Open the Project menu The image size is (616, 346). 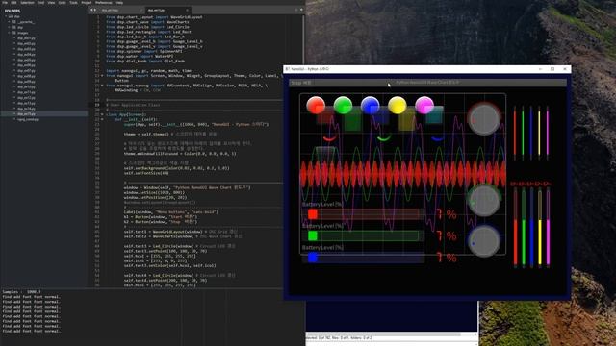tap(87, 2)
